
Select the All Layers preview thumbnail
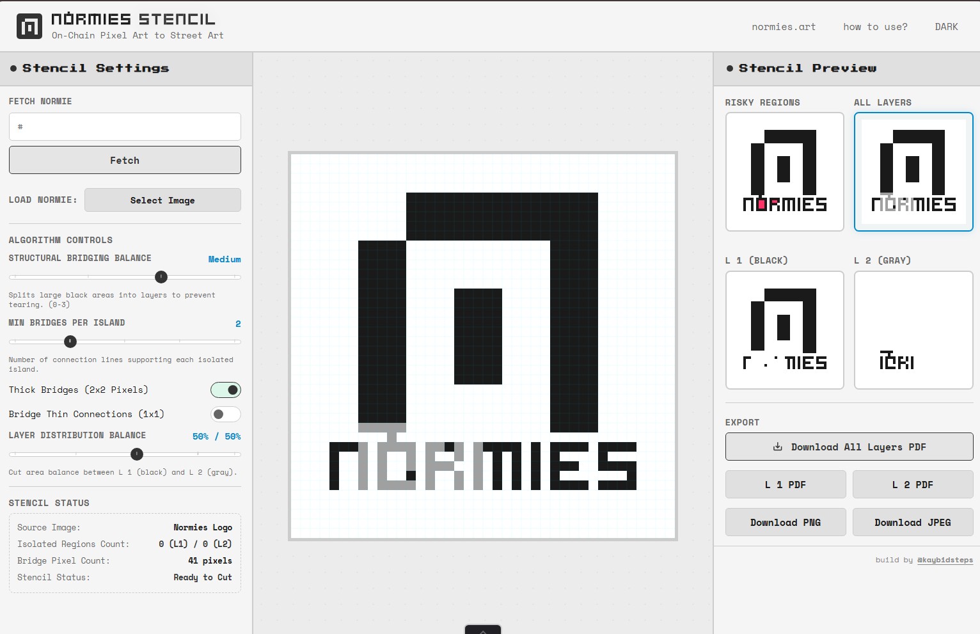point(913,171)
